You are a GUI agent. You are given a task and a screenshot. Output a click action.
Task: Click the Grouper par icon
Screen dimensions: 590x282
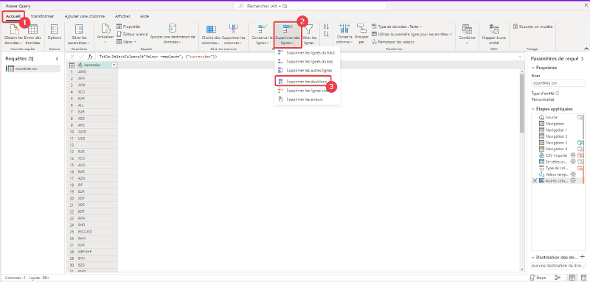pyautogui.click(x=361, y=29)
